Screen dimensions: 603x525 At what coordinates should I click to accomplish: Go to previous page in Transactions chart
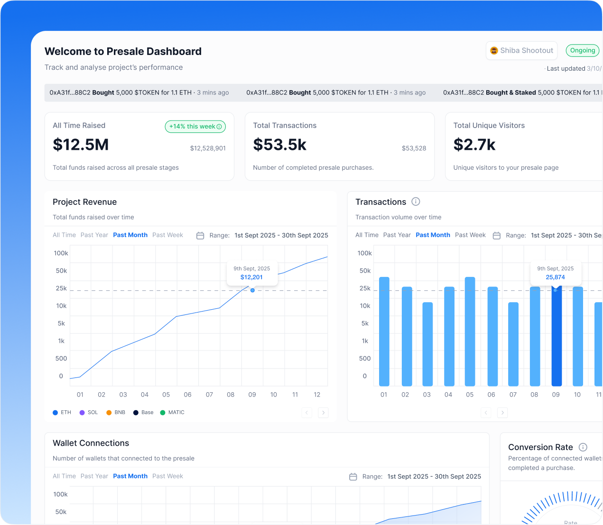486,413
